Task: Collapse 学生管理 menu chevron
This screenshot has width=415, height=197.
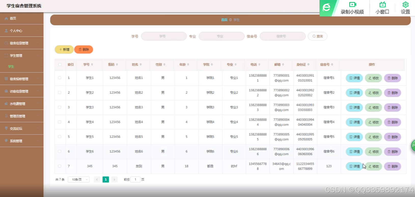Action: tap(38, 55)
